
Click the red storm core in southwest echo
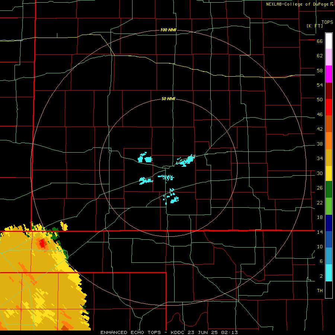coord(42,243)
